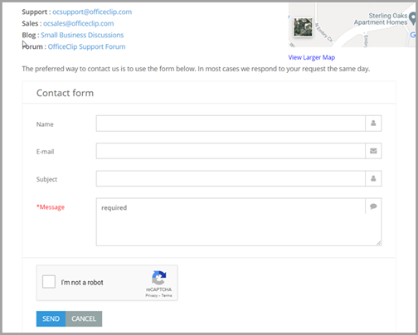Click the CANCEL button

pos(84,318)
